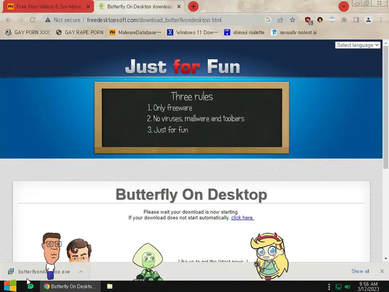389x292 pixels.
Task: Open the tab search dropdown
Action: 343,6
